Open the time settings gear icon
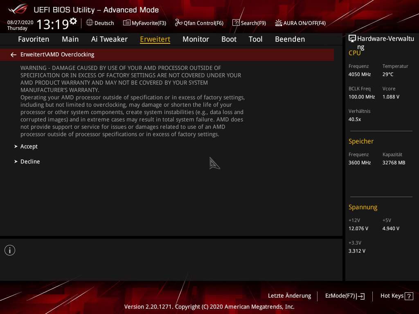The width and height of the screenshot is (419, 314). coord(73,21)
